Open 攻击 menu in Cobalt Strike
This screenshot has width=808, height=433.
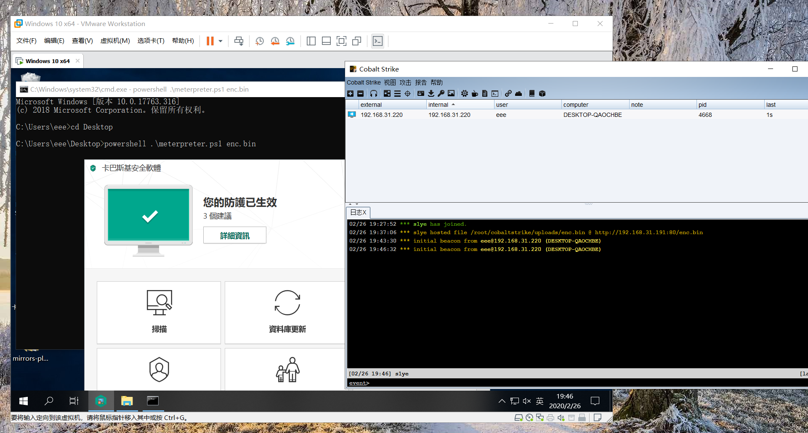click(405, 82)
